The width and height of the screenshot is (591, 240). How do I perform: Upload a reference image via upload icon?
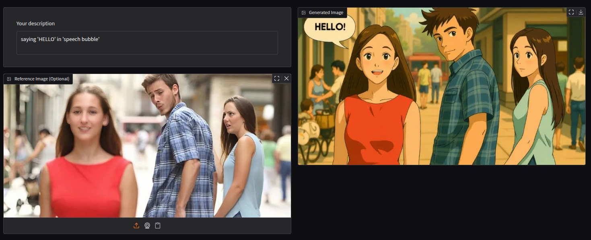[x=136, y=226]
